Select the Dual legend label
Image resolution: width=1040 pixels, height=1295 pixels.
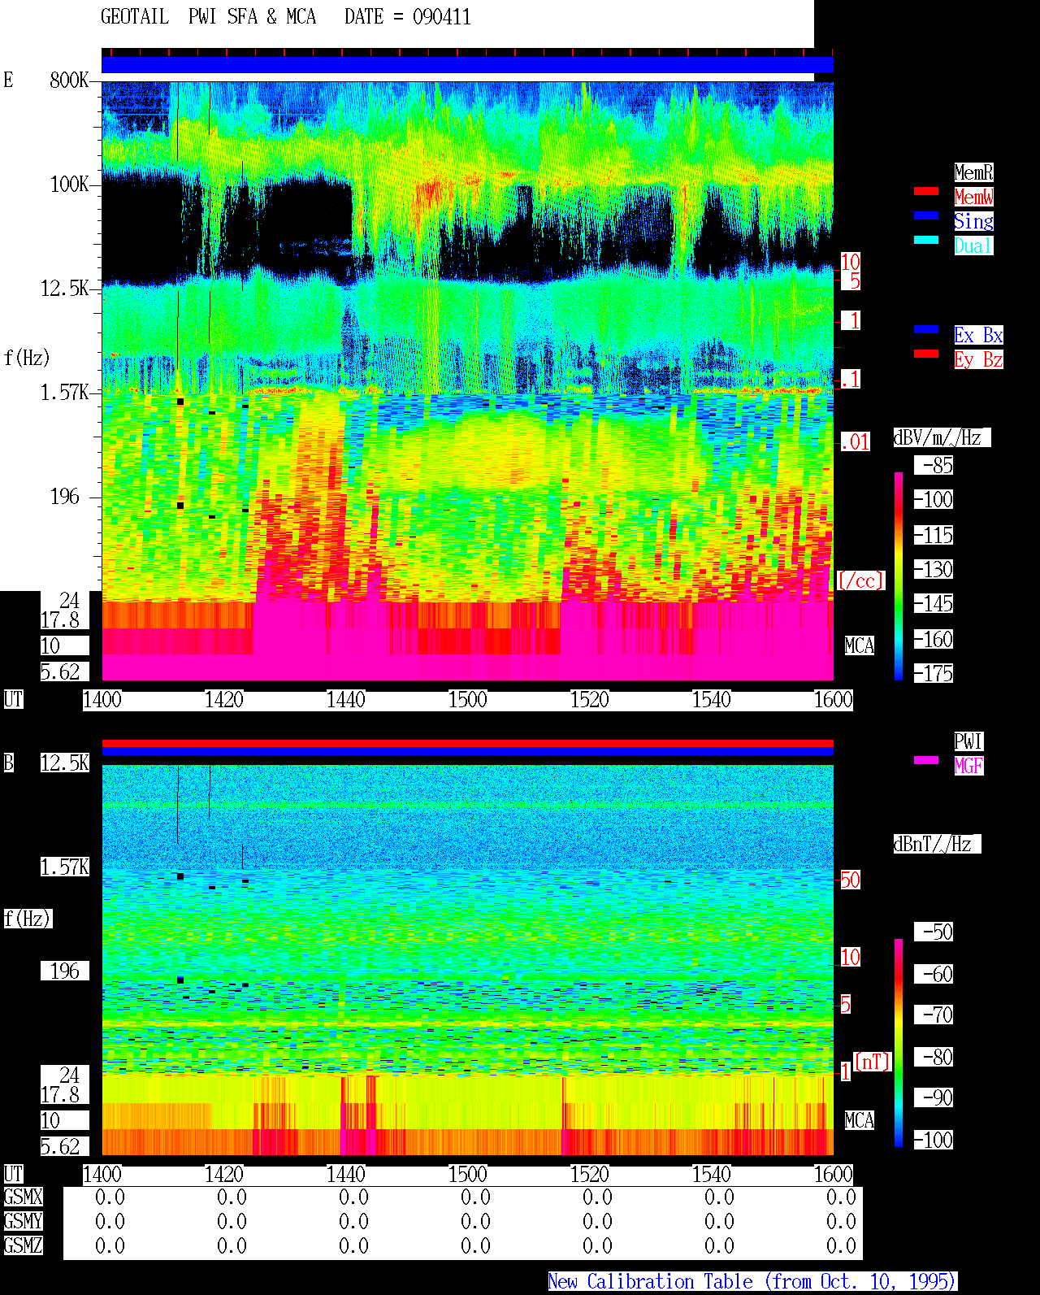tap(973, 246)
